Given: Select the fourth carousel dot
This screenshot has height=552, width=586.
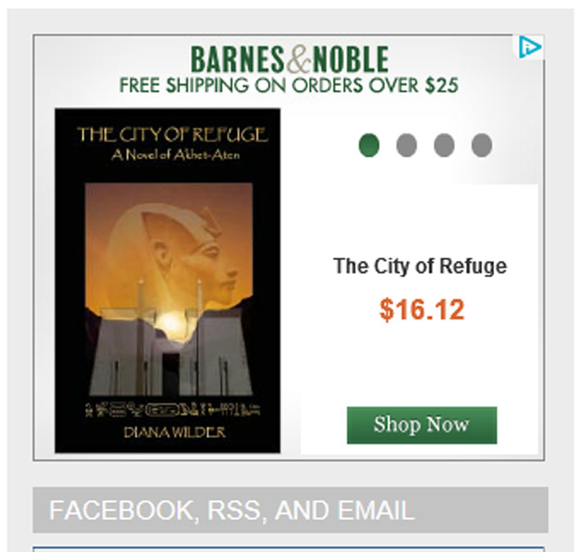Looking at the screenshot, I should point(482,145).
